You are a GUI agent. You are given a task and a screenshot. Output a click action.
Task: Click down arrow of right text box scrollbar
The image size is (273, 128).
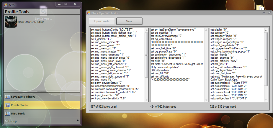tap(266, 100)
